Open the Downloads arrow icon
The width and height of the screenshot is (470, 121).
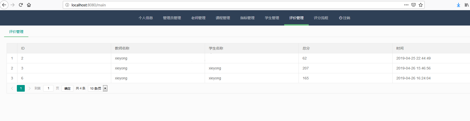458,5
